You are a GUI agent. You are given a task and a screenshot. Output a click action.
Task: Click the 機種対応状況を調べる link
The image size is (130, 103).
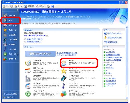35,39
